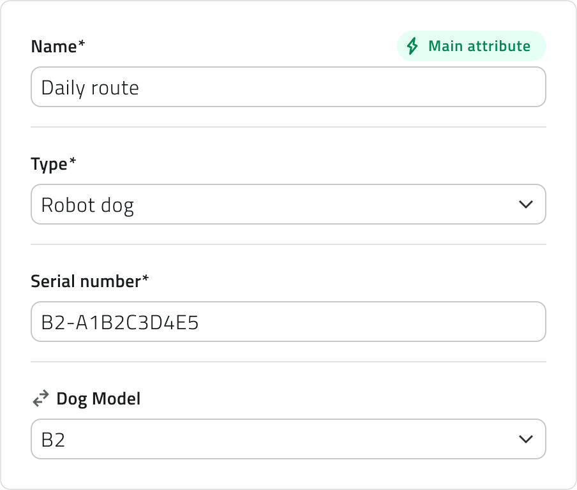Screen dimensions: 577x490
Task: Click the 'B2' value in Dog Model
Action: (x=53, y=440)
